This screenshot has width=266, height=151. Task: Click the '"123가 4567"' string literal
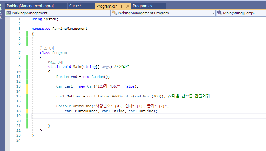[108, 86]
